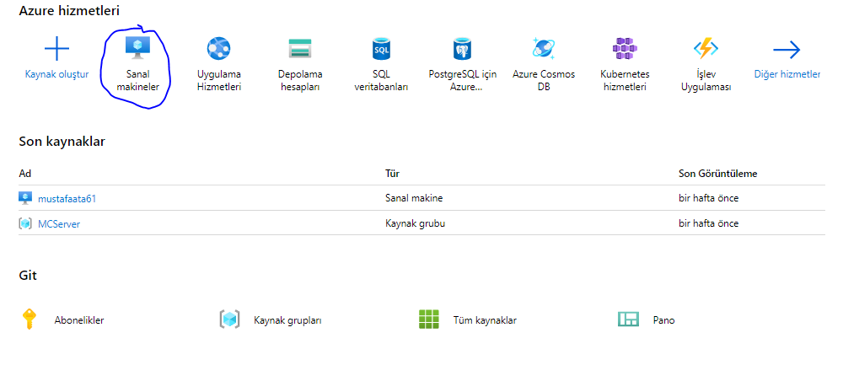Click the Pano dashboard icon
This screenshot has height=365, width=843.
[628, 319]
